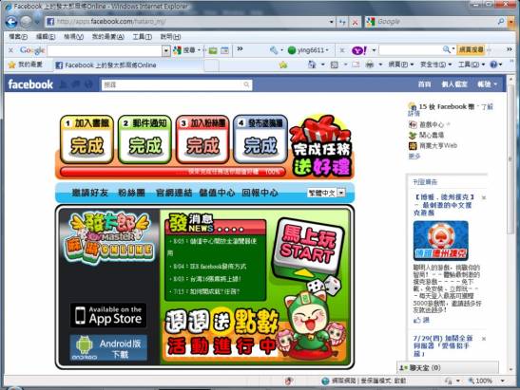Click the browser back arrow button

click(11, 23)
